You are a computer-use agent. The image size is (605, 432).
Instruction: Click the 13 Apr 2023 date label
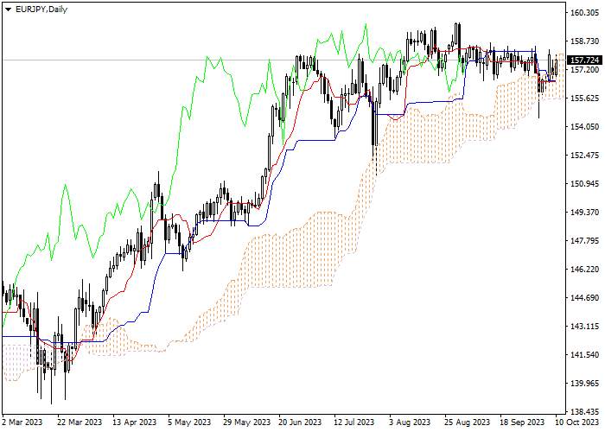pyautogui.click(x=135, y=422)
